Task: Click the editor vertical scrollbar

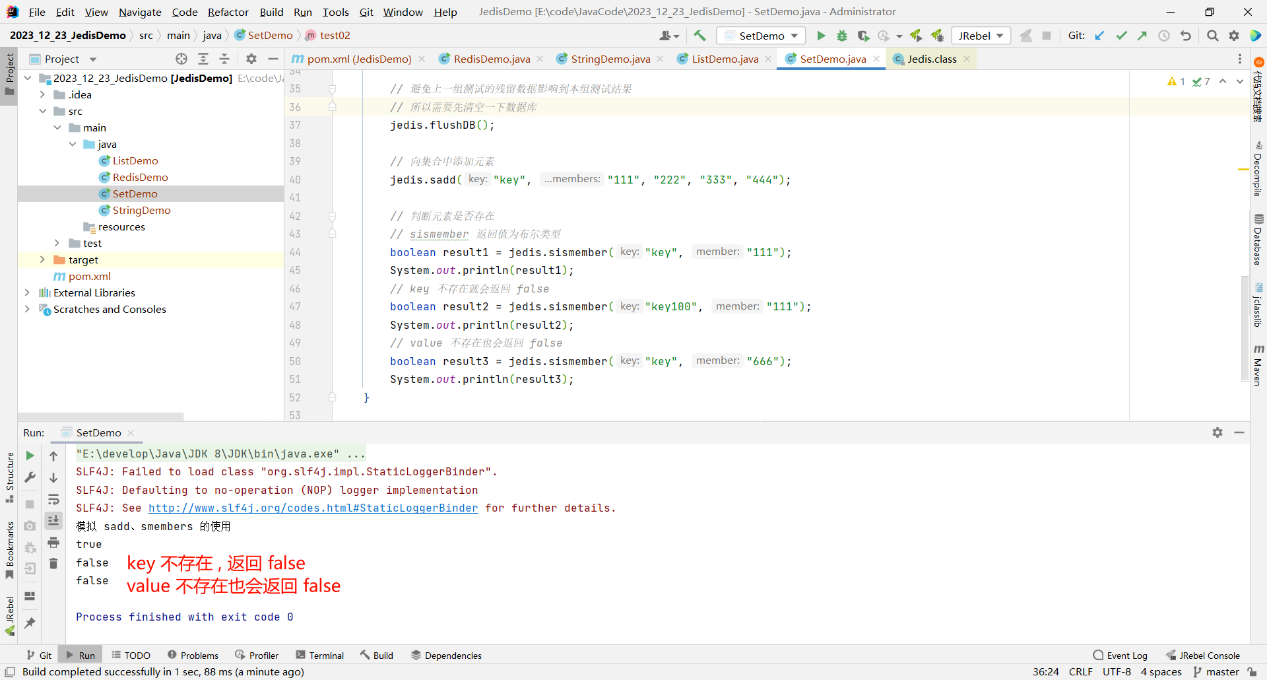Action: pyautogui.click(x=1245, y=327)
